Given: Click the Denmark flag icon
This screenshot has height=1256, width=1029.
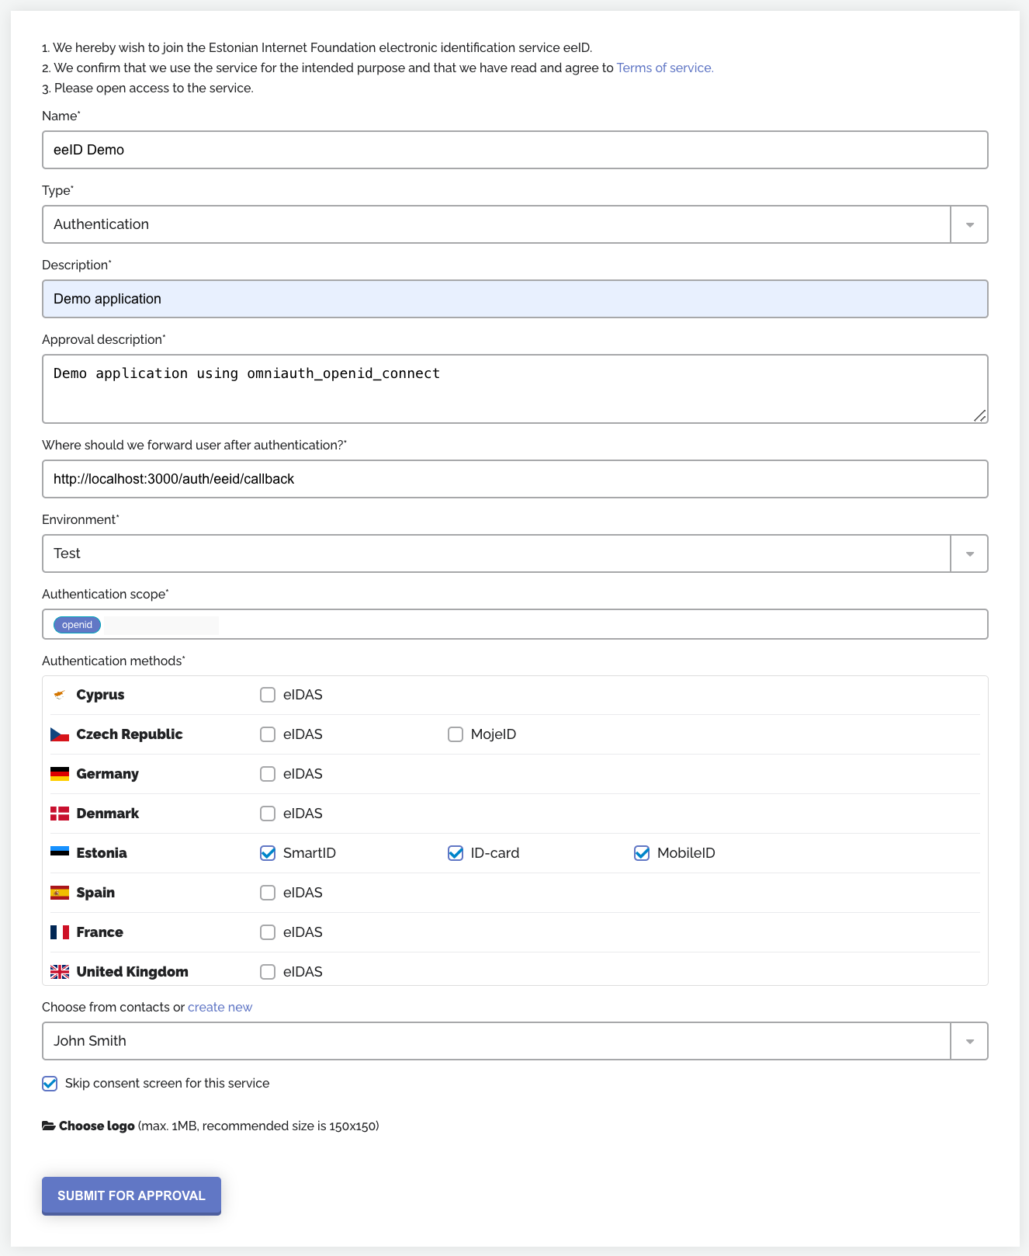Looking at the screenshot, I should (60, 814).
